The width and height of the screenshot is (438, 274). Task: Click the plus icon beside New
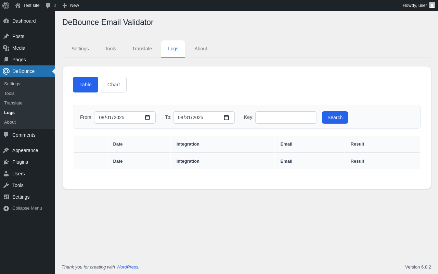point(65,5)
